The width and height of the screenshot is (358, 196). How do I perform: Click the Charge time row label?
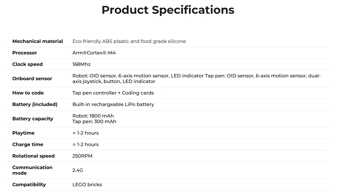click(28, 144)
